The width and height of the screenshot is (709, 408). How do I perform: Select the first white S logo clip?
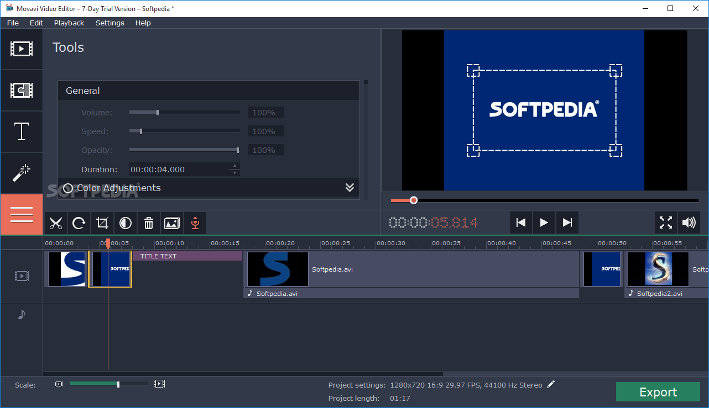(x=66, y=269)
